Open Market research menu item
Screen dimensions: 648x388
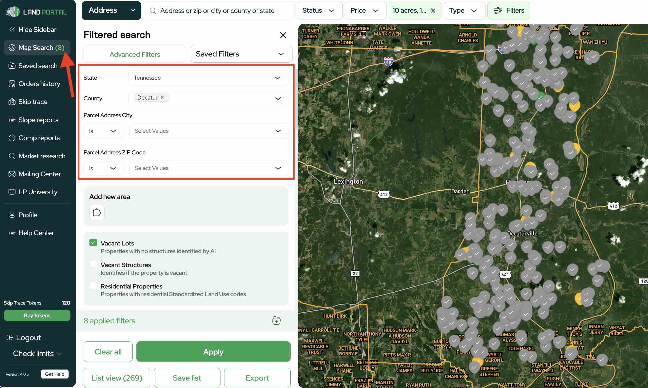pos(42,156)
